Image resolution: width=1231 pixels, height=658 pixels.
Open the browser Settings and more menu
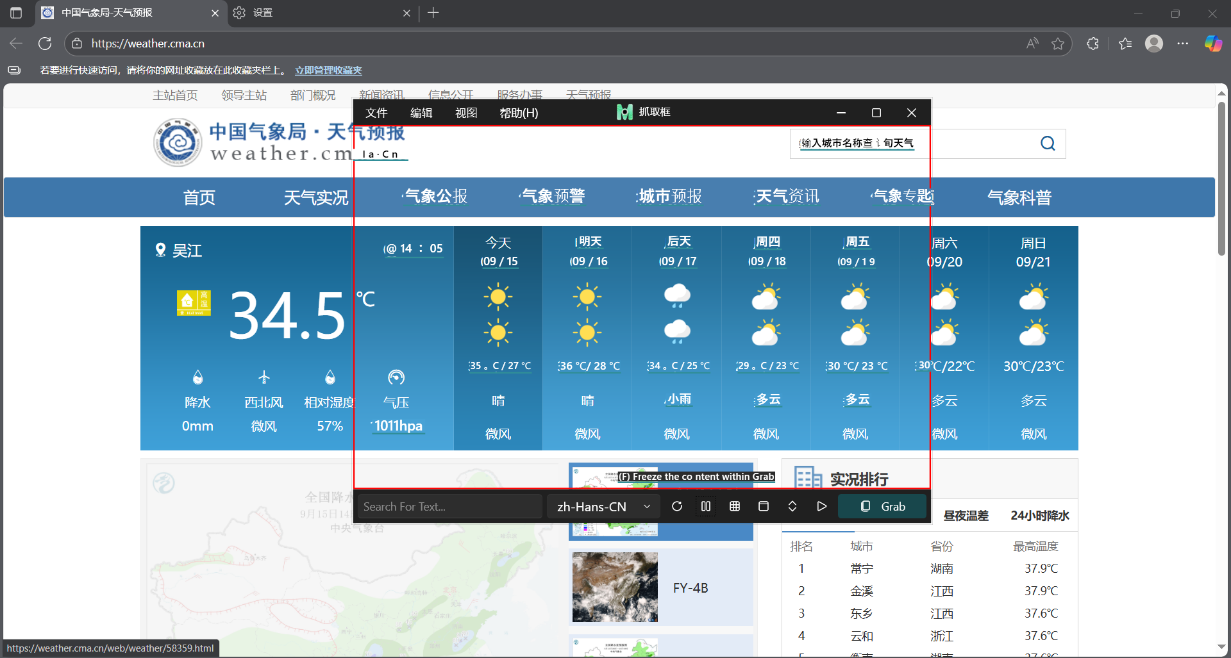pyautogui.click(x=1183, y=44)
